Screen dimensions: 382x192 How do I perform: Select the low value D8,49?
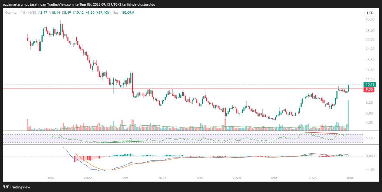click(x=66, y=13)
